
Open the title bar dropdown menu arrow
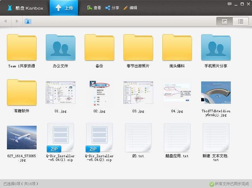tap(236, 4)
